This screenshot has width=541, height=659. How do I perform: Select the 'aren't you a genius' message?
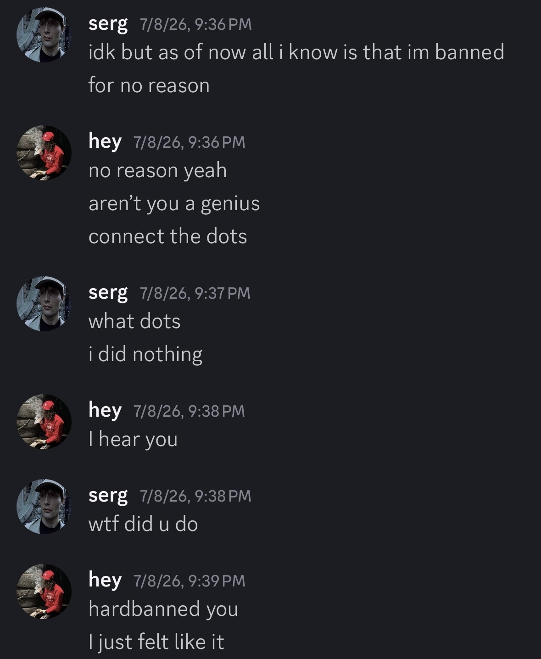pyautogui.click(x=174, y=203)
